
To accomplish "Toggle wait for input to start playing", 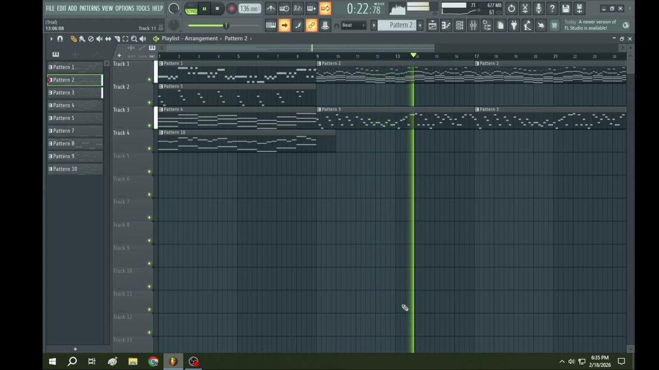I will (x=284, y=8).
